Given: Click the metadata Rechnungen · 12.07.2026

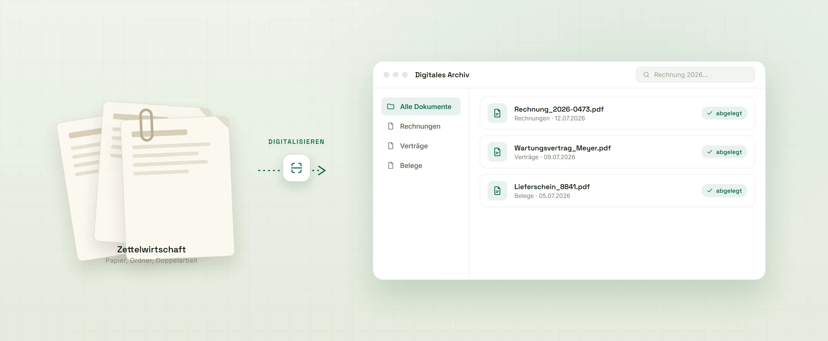Looking at the screenshot, I should tap(550, 118).
